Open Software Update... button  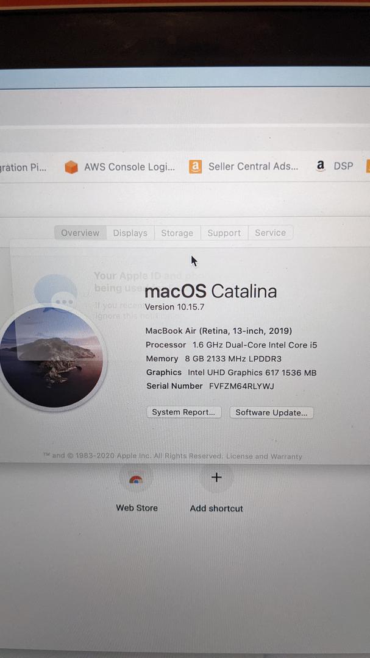272,412
